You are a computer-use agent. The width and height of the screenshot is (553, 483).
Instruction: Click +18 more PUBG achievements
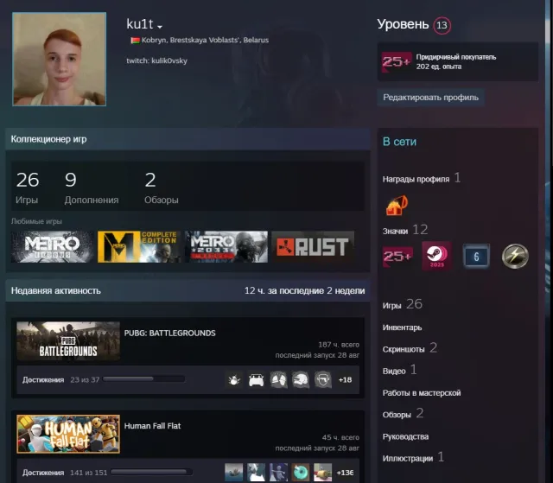click(x=345, y=379)
